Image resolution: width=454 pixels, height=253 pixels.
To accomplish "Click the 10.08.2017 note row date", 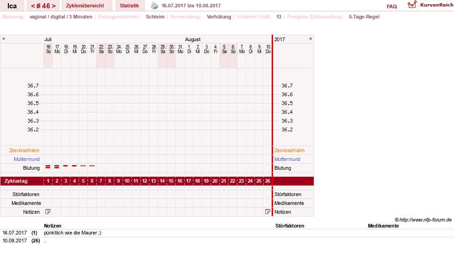I will tap(14, 241).
